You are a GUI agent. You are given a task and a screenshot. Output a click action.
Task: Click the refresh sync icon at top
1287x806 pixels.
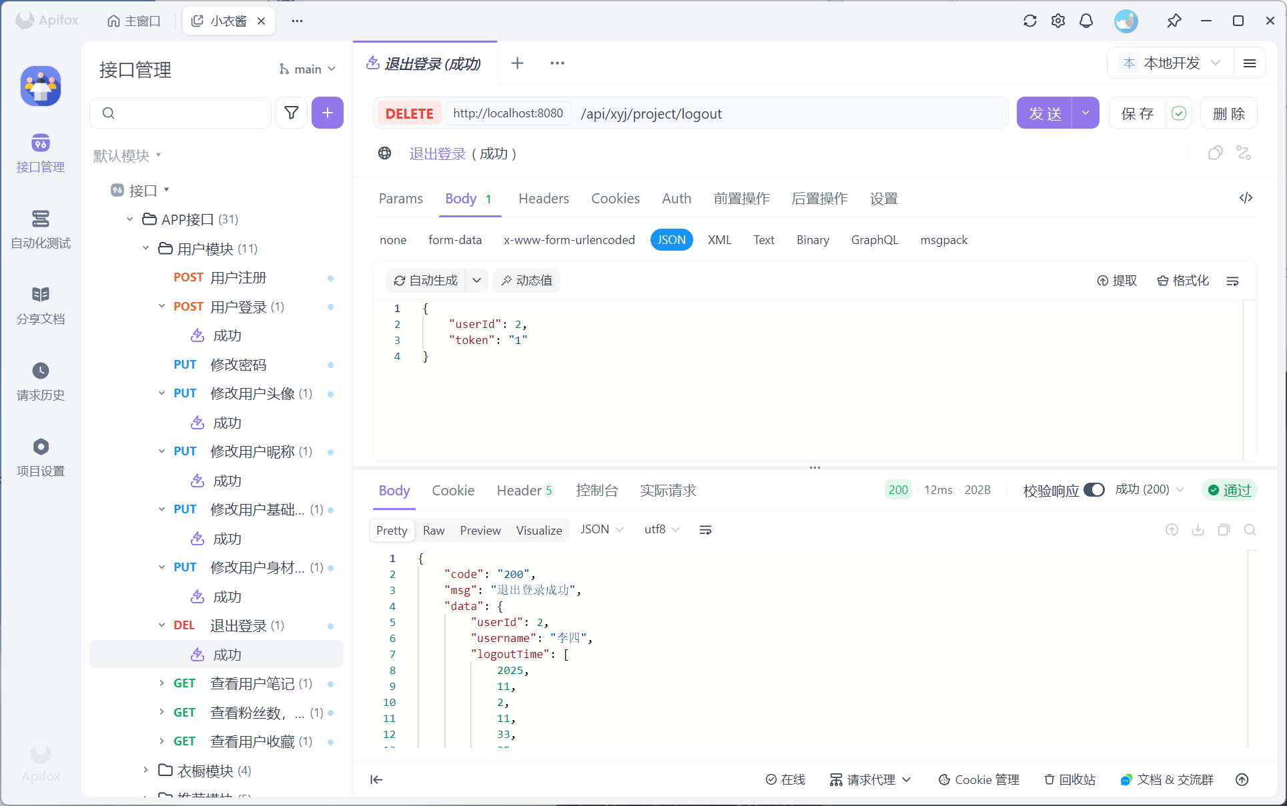pos(1029,21)
